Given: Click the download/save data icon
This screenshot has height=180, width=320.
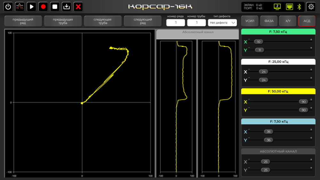Looking at the screenshot, I should (66, 7).
